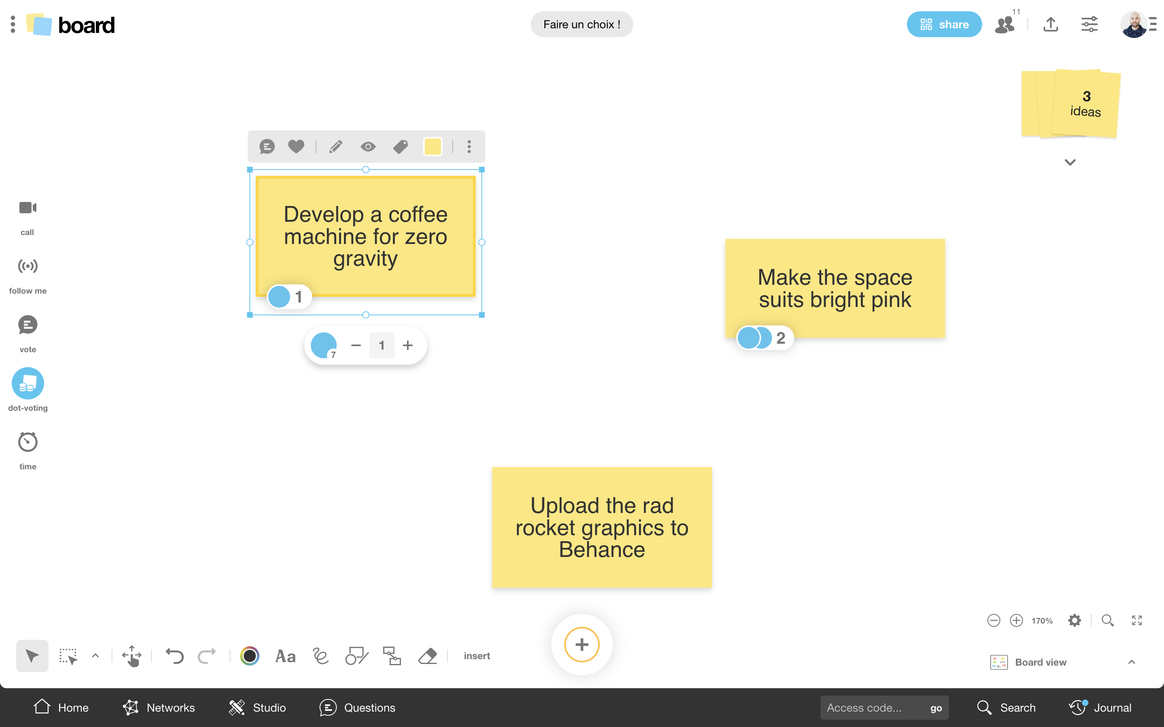Screen dimensions: 1164x727
Task: Expand selection tool options caret
Action: coord(95,656)
